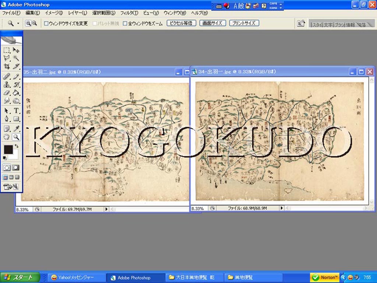The height and width of the screenshot is (283, 377).
Task: Select the Paint Bucket tool
Action: pos(16,92)
